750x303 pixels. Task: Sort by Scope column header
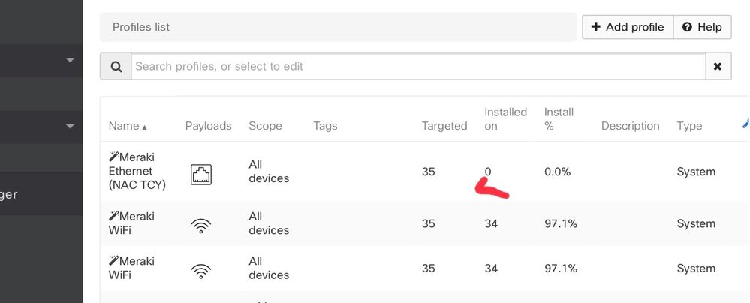(265, 126)
